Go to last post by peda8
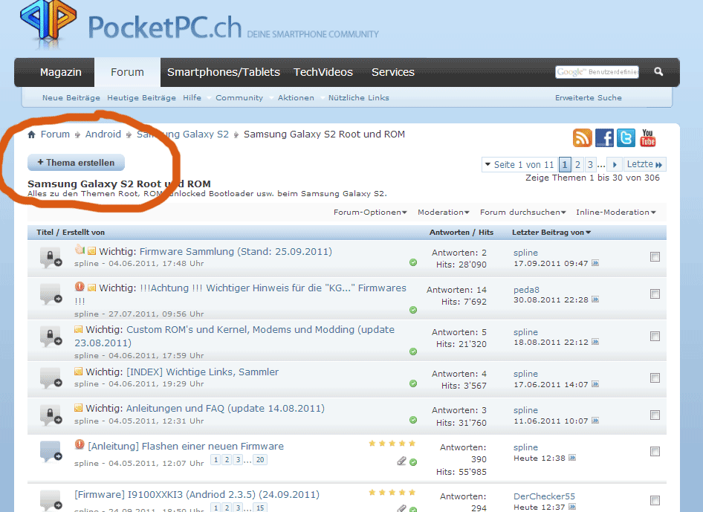The image size is (703, 512). click(595, 299)
